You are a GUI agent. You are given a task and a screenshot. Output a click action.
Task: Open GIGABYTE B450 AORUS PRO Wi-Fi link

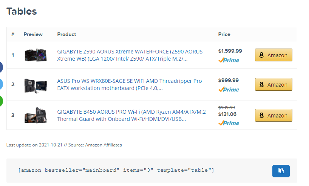[x=131, y=115]
